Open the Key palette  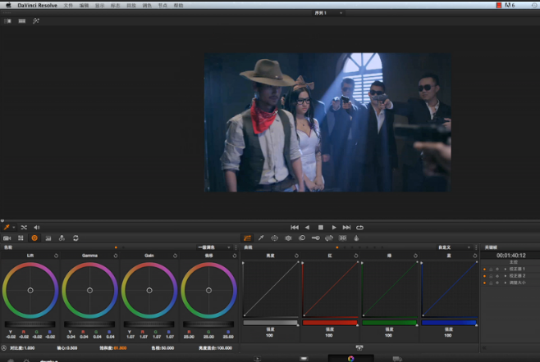(x=315, y=238)
